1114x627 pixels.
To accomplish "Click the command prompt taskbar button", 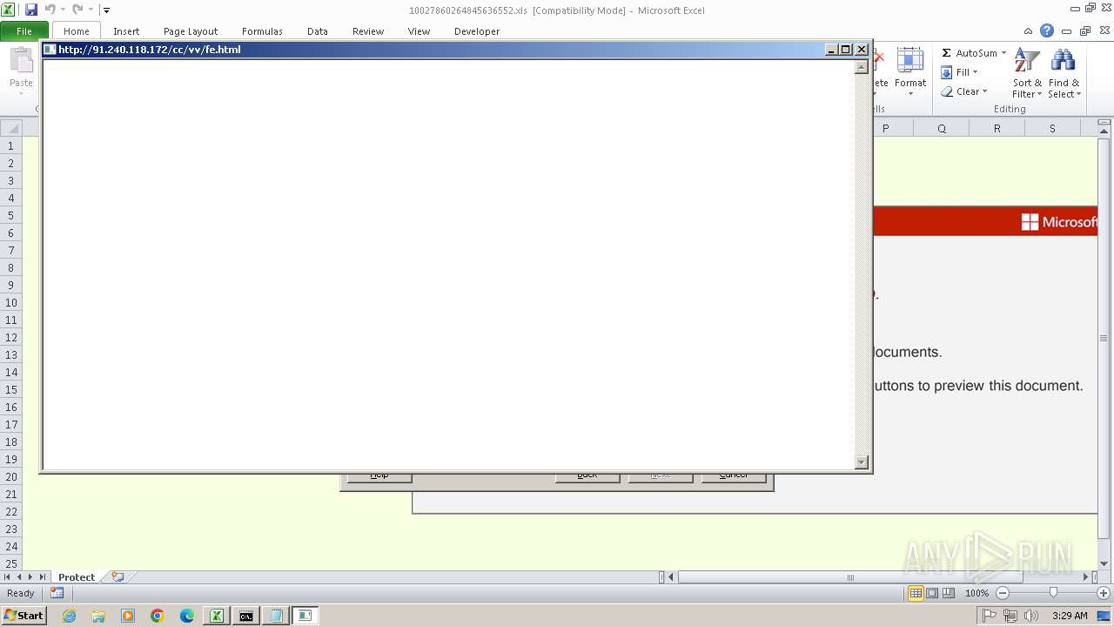I will click(246, 616).
